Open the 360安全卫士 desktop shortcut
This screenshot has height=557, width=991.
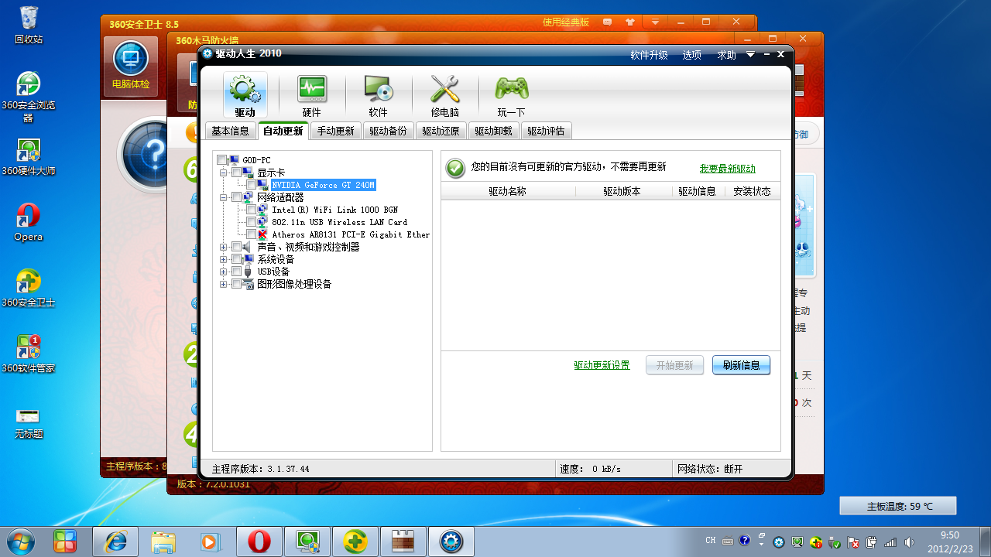(x=29, y=289)
